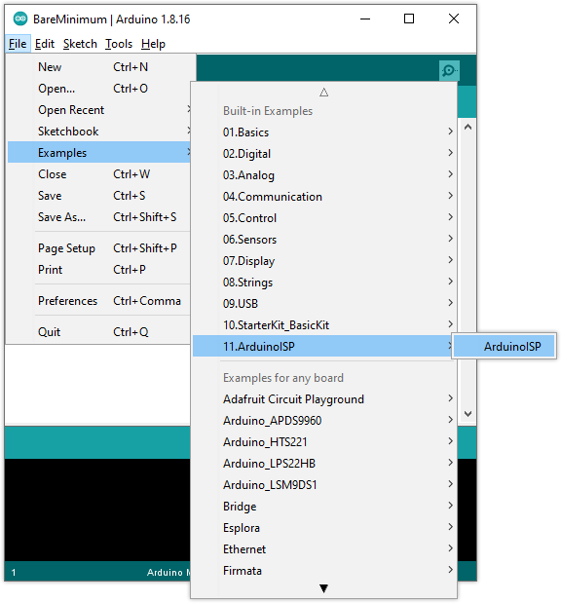Image resolution: width=561 pixels, height=603 pixels.
Task: Select the 11.ArduinoISP menu entry
Action: coord(323,346)
